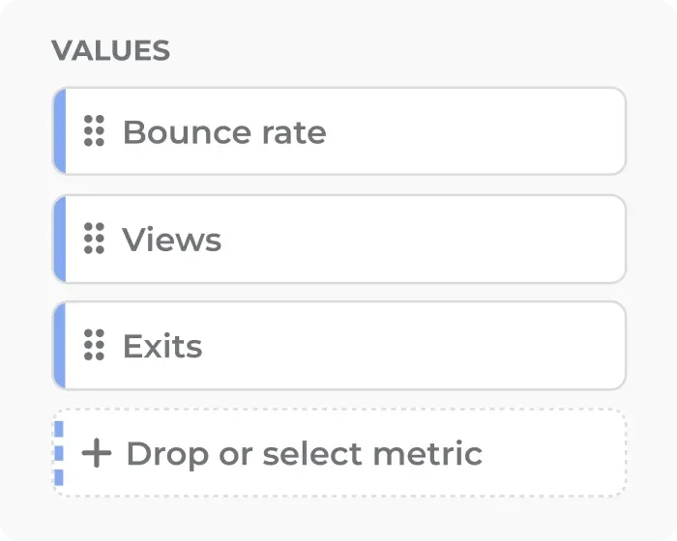Click the Bounce rate drag handle
Image resolution: width=677 pixels, height=541 pixels.
pos(94,131)
